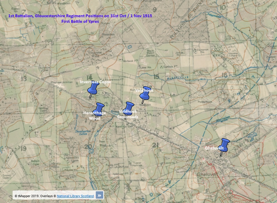
Task: Click the 'Kantintje Cab' map label
Action: click(x=124, y=126)
